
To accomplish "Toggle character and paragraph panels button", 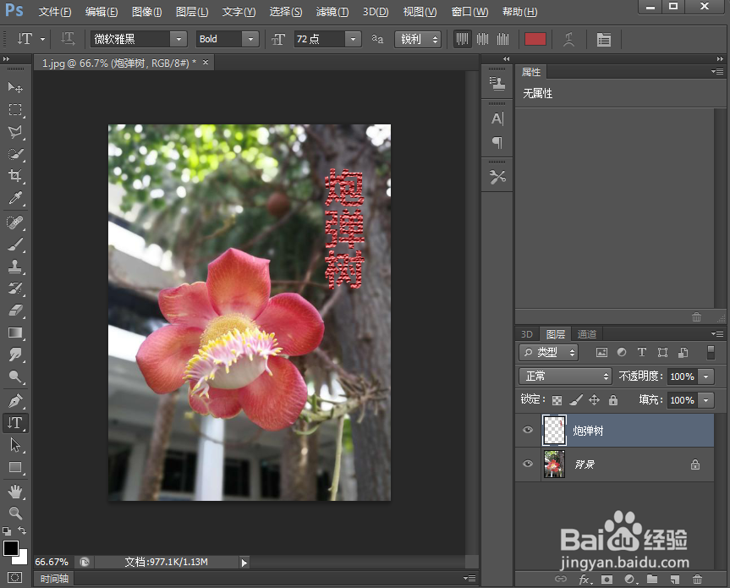I will coord(604,40).
